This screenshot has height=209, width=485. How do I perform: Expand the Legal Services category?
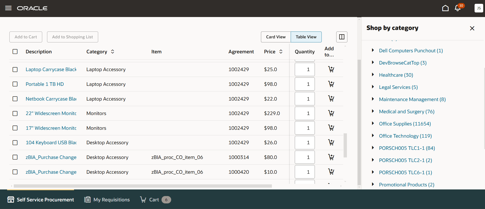[373, 87]
